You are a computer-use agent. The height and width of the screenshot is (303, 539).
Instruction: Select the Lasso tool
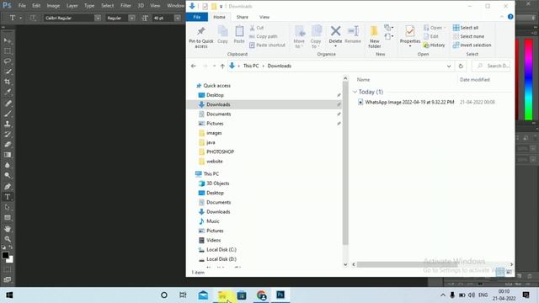[x=8, y=61]
